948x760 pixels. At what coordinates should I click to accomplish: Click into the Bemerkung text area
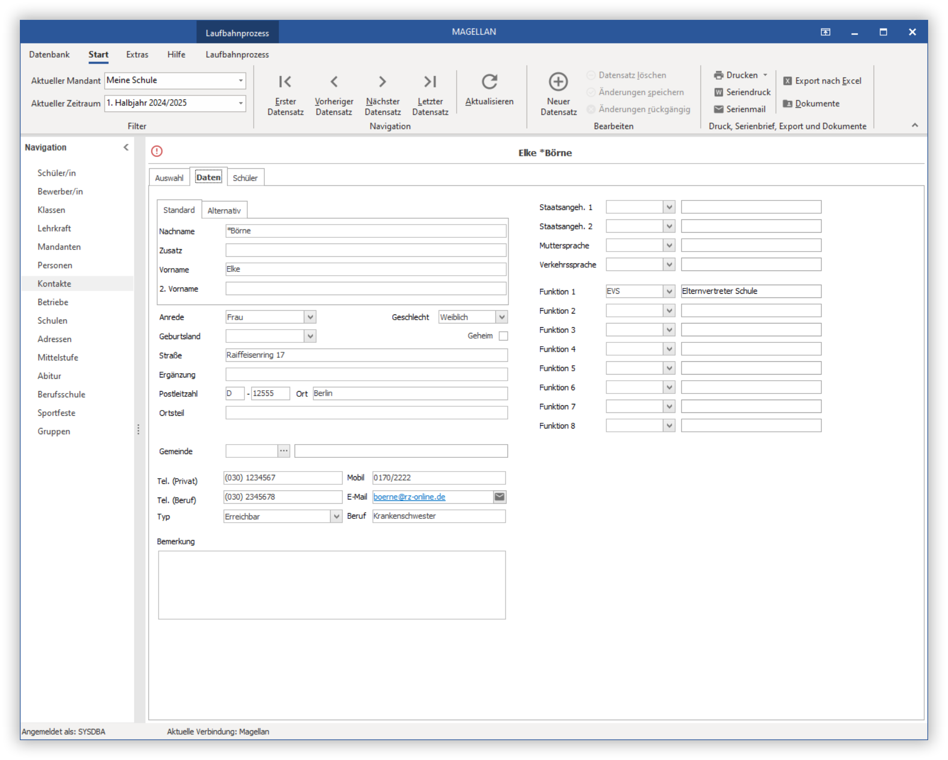pyautogui.click(x=332, y=585)
